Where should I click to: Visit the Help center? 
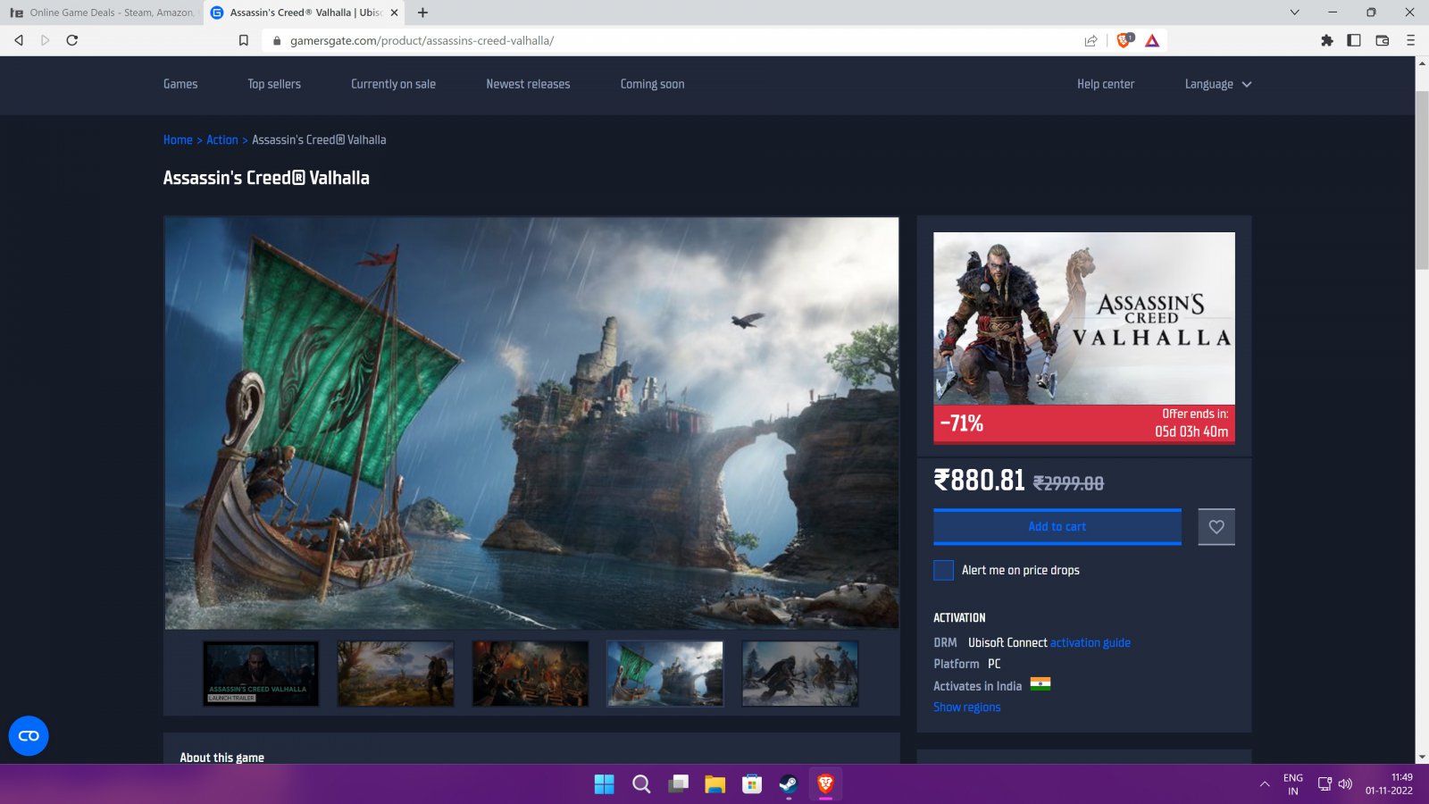click(x=1106, y=84)
